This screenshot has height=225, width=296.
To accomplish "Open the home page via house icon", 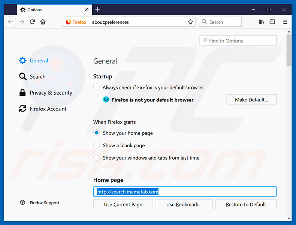I will click(x=43, y=22).
